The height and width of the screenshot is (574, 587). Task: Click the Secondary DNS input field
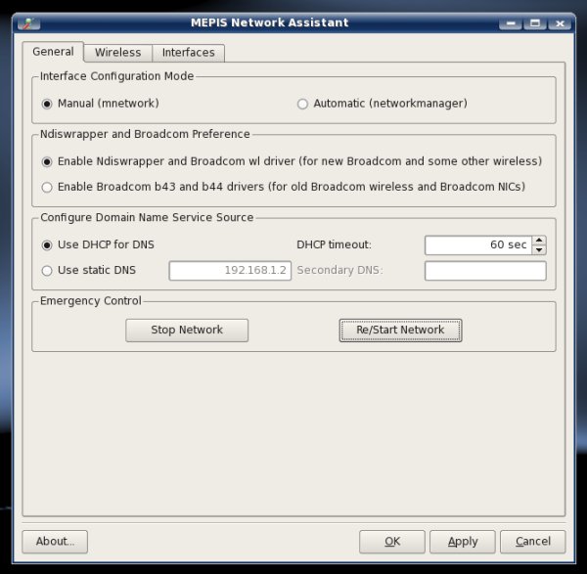coord(485,271)
